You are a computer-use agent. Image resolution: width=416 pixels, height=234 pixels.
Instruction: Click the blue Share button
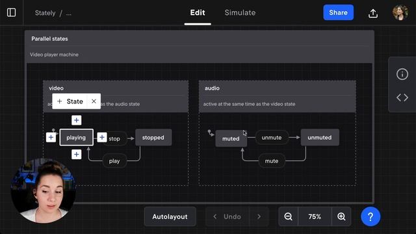click(x=338, y=12)
